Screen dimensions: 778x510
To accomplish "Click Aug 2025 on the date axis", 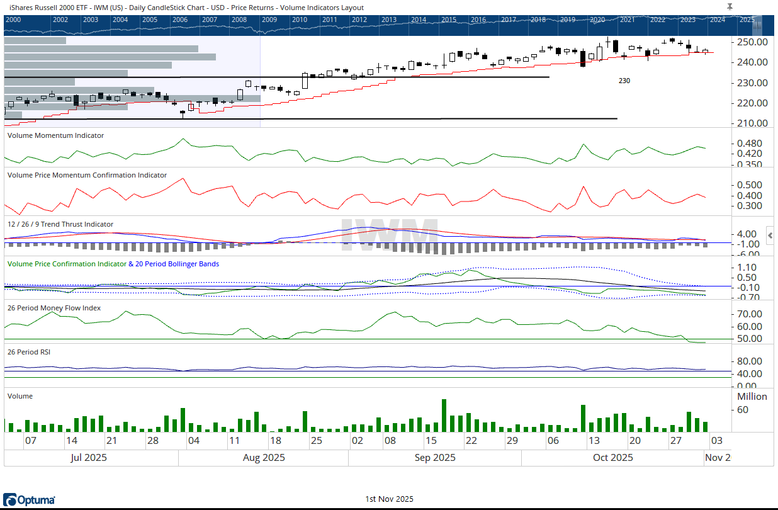I will click(x=264, y=458).
